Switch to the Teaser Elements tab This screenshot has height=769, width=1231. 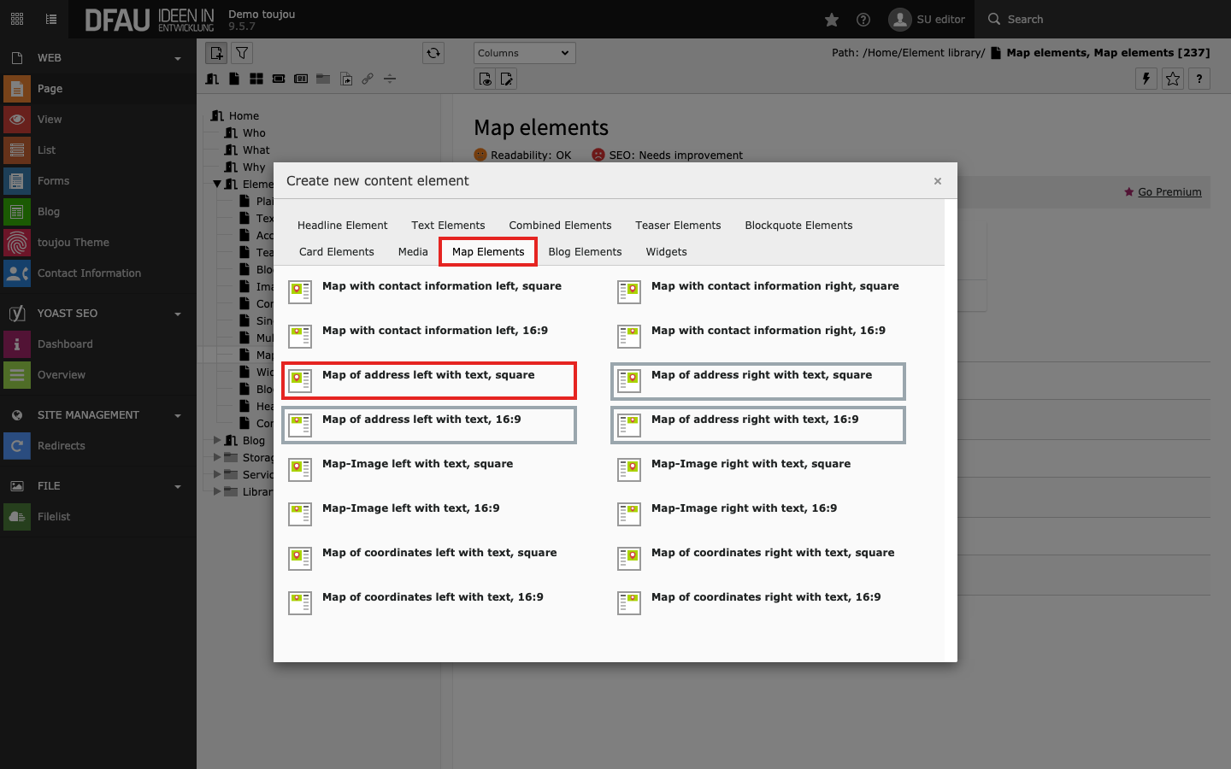tap(678, 226)
